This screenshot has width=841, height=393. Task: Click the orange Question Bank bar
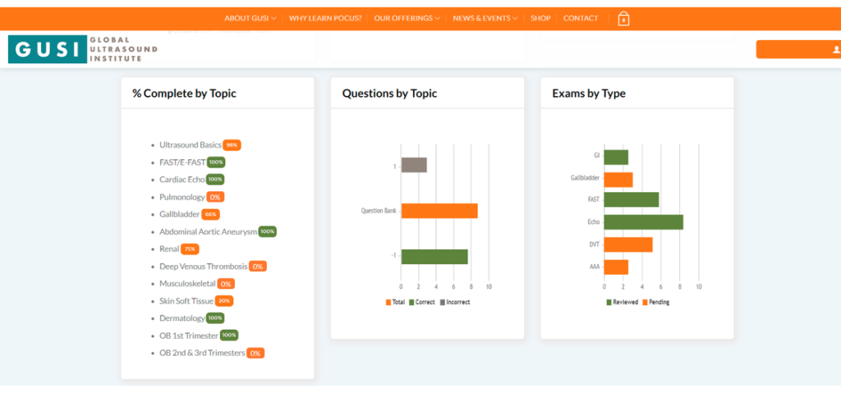439,211
